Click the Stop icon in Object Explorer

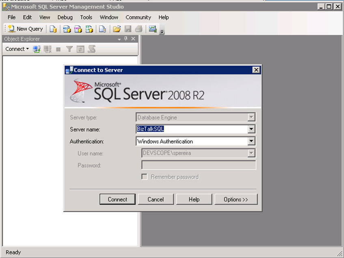[x=58, y=49]
